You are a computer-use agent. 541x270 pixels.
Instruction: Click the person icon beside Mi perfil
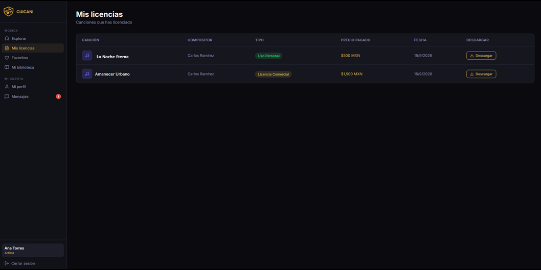click(x=7, y=87)
